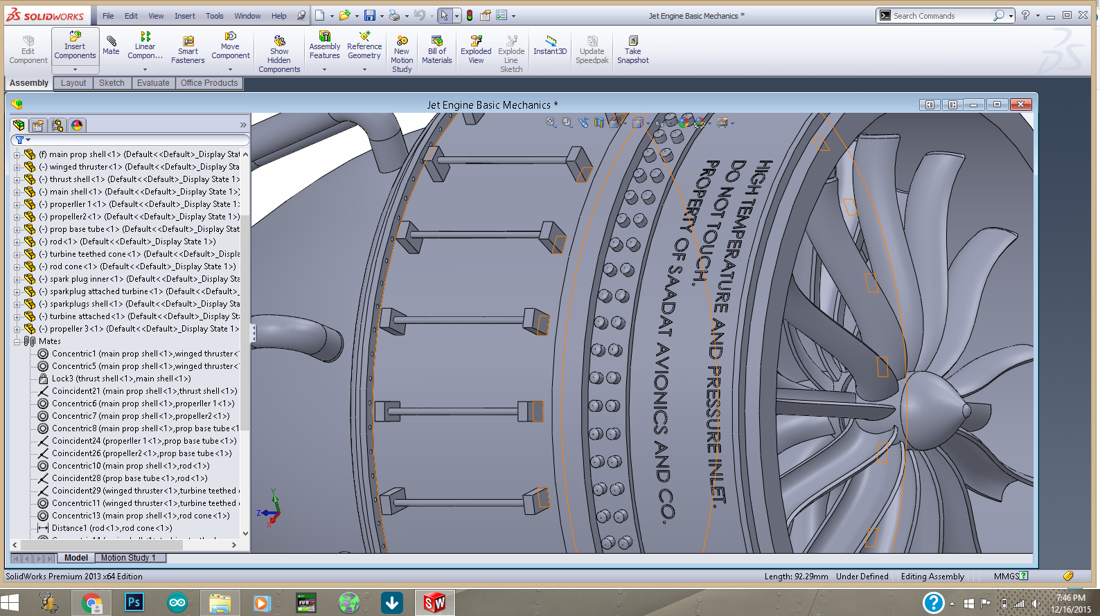Select Lock3 mate in tree
Screen dimensions: 1100x616
[x=115, y=379]
